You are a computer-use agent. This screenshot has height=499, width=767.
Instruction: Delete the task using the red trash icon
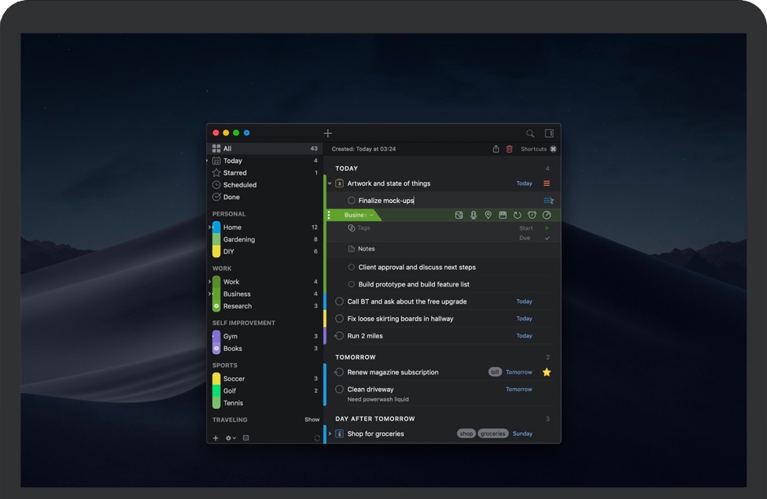(x=509, y=149)
